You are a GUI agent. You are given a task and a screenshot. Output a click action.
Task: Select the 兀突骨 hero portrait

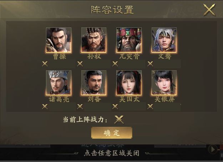pos(129,40)
